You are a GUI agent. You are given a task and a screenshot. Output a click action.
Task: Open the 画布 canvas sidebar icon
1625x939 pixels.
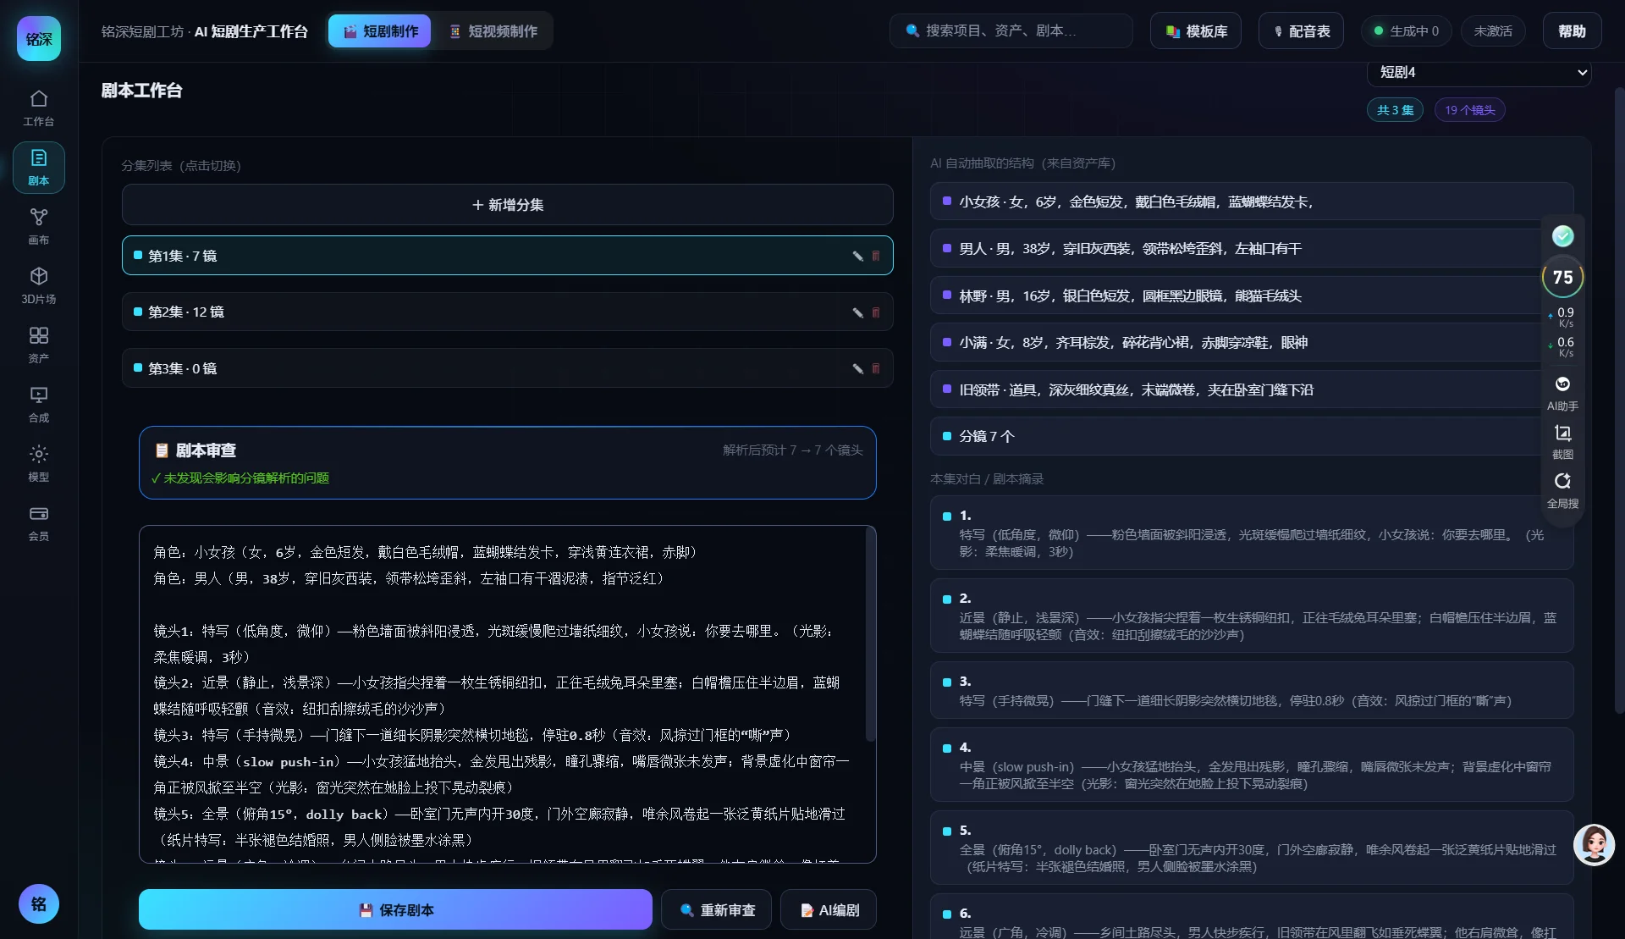38,227
